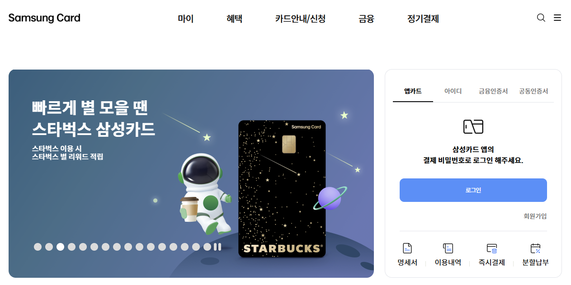The height and width of the screenshot is (285, 571).
Task: Expand the 혜택 navigation menu
Action: pyautogui.click(x=235, y=19)
